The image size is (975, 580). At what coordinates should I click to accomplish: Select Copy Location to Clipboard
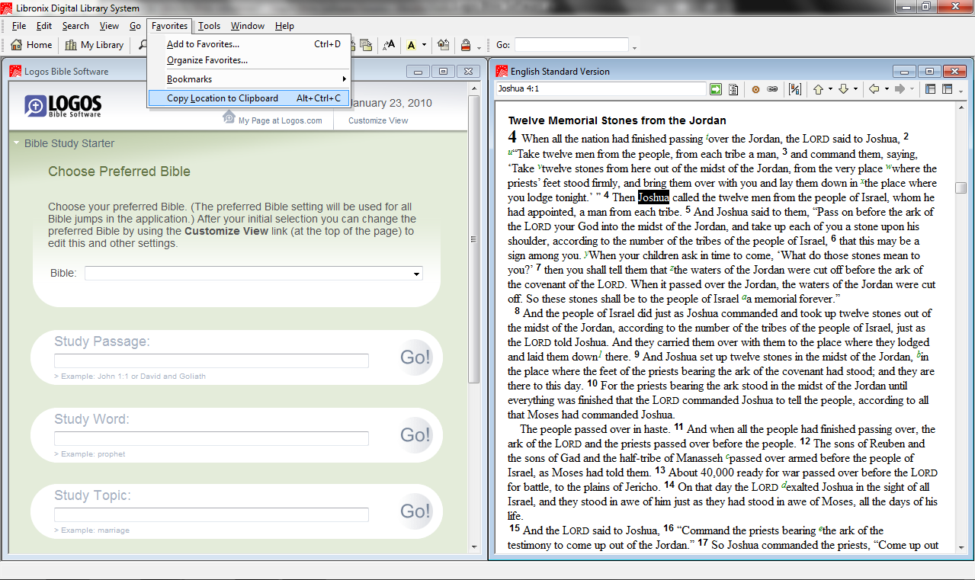[x=221, y=98]
